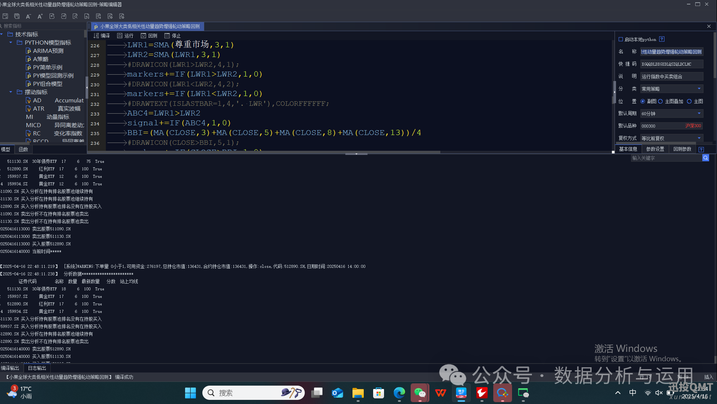Select the 主图 radio button
Screen dimensions: 717x404
pyautogui.click(x=689, y=101)
